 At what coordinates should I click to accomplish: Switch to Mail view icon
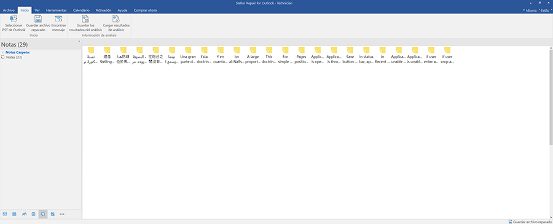(x=5, y=214)
